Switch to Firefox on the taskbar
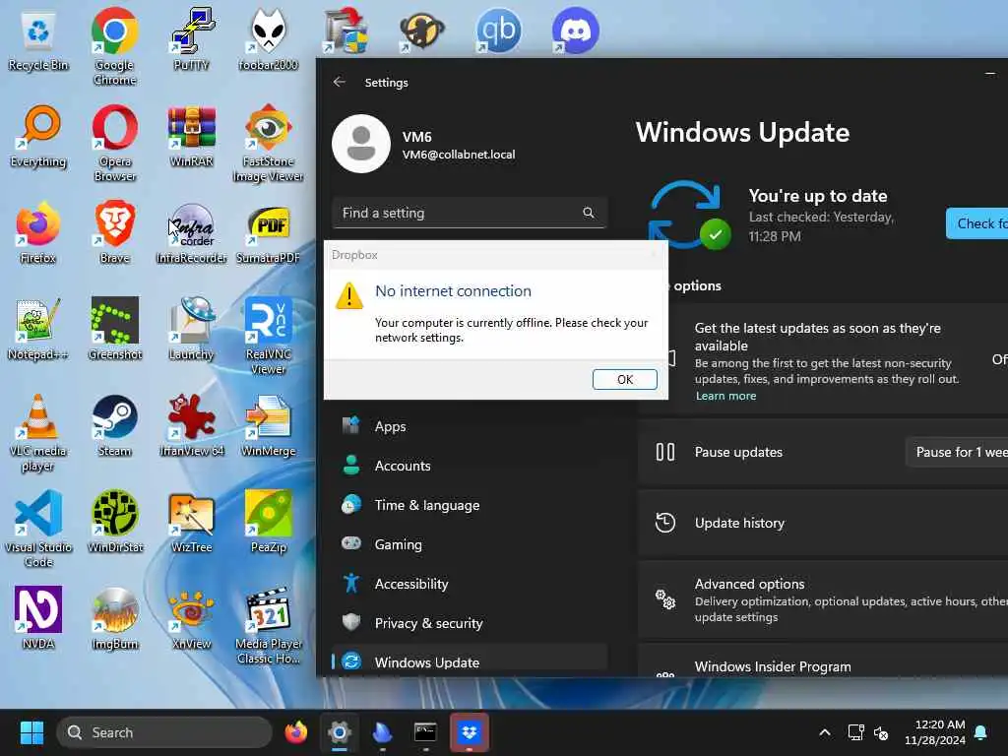This screenshot has height=756, width=1008. [x=295, y=732]
